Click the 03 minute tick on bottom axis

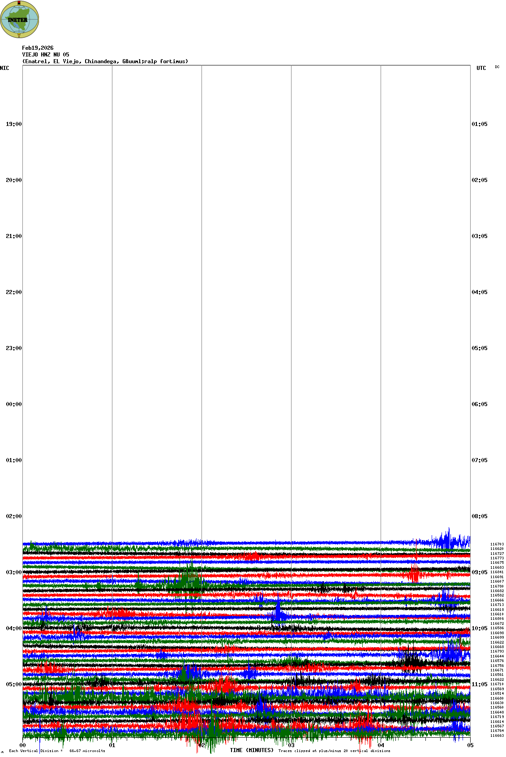point(292,745)
